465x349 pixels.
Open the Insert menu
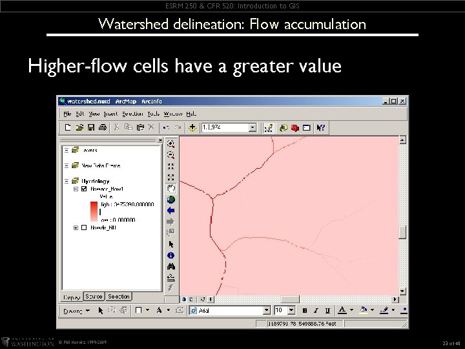pos(110,114)
